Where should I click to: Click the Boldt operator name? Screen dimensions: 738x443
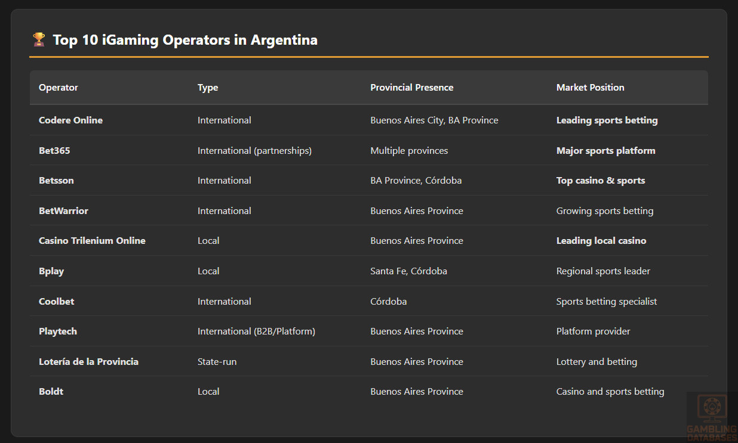tap(51, 392)
